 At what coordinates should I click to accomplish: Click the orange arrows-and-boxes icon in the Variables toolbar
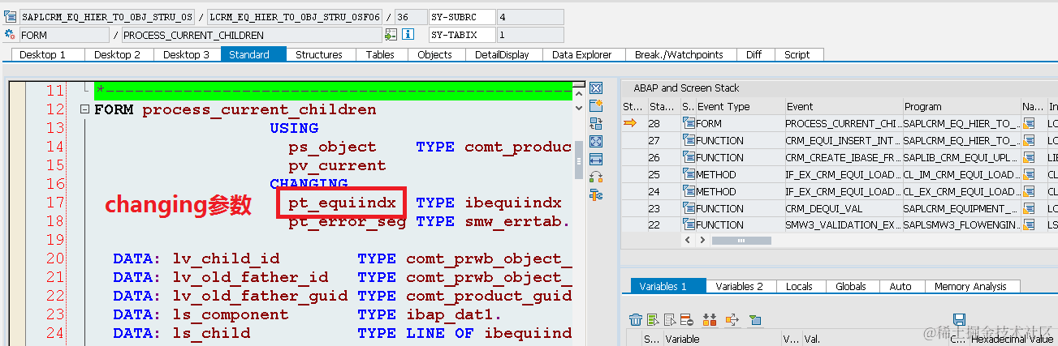(710, 320)
